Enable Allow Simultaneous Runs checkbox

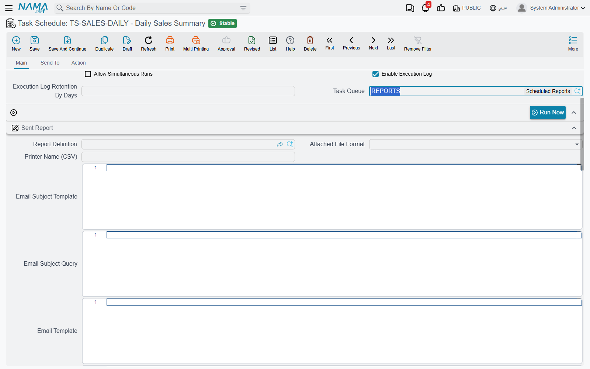pos(88,74)
